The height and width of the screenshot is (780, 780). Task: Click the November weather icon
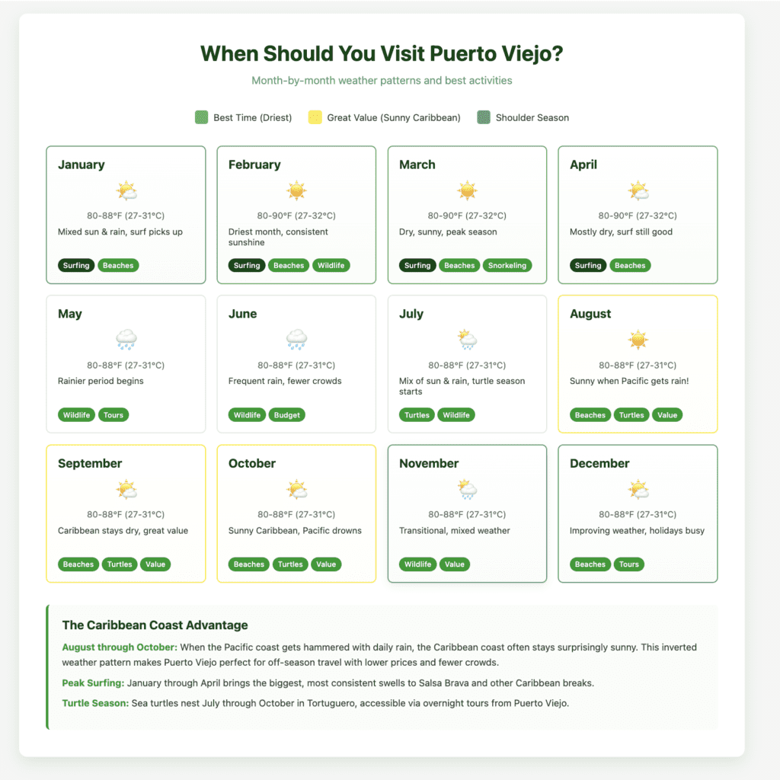[467, 489]
